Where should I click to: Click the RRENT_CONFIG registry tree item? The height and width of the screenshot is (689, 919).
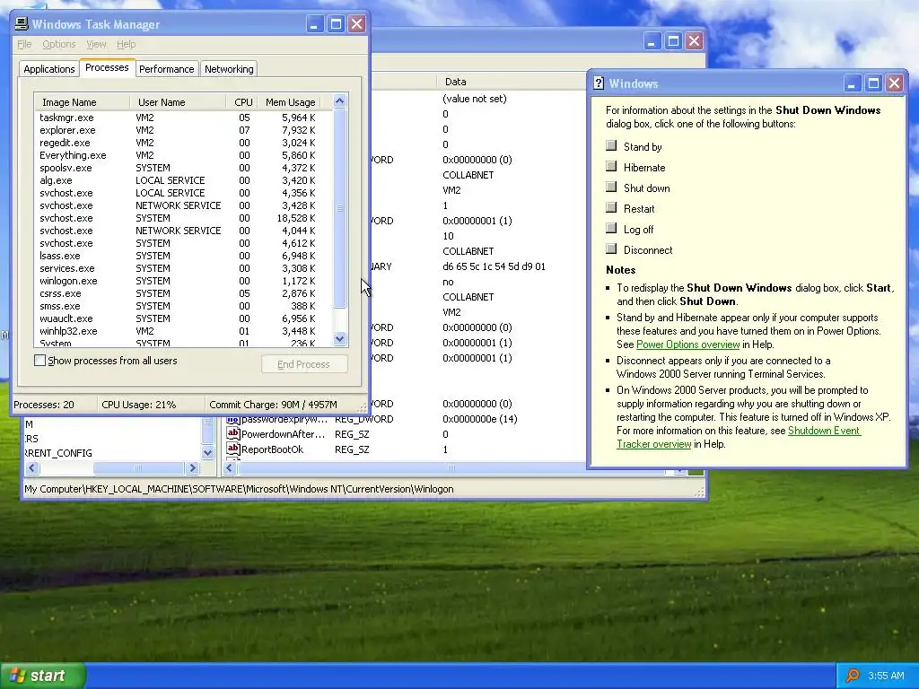point(58,453)
